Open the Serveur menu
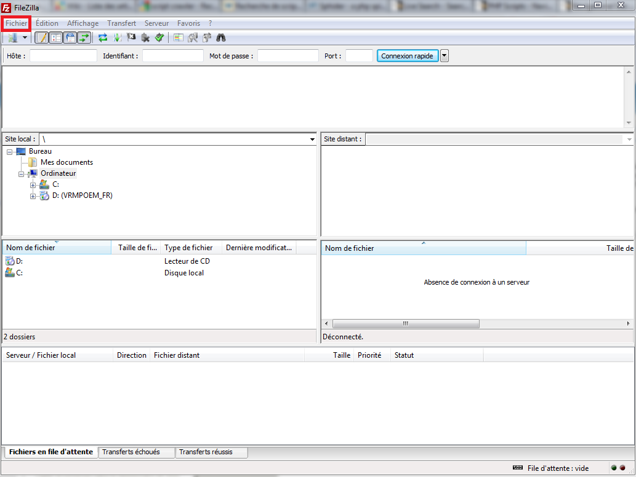 [156, 23]
